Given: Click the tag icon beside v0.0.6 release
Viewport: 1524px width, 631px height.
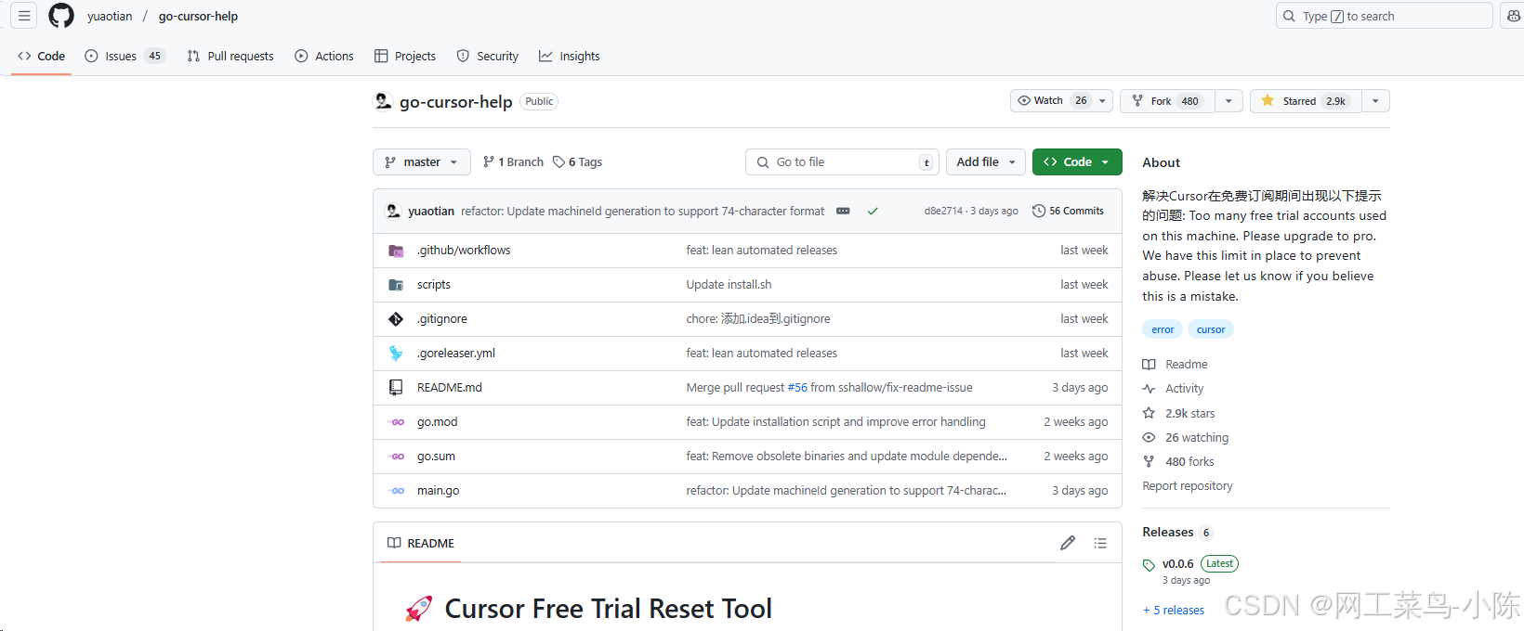Looking at the screenshot, I should (x=1149, y=564).
